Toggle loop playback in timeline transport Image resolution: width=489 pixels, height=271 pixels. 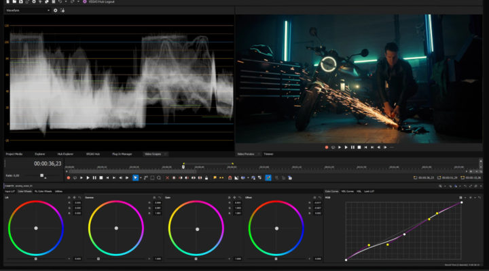[75, 178]
